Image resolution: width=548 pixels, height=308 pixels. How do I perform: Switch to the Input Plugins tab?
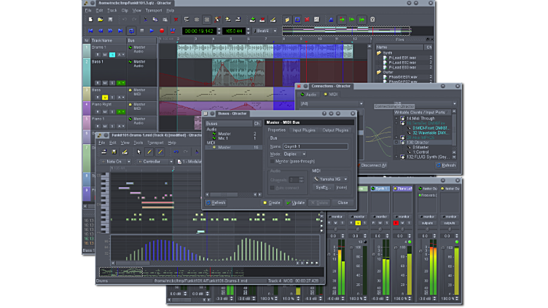tap(304, 130)
